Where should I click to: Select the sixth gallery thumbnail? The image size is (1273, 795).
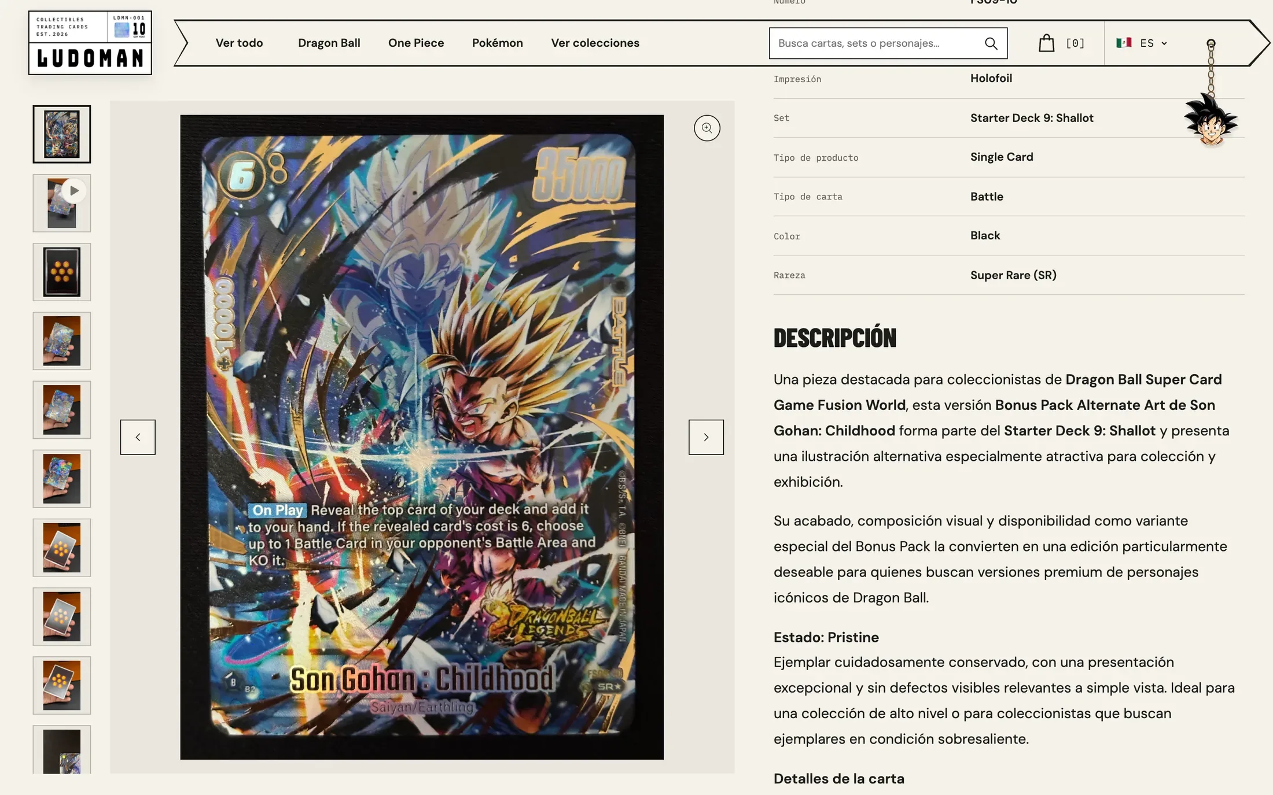pyautogui.click(x=62, y=479)
